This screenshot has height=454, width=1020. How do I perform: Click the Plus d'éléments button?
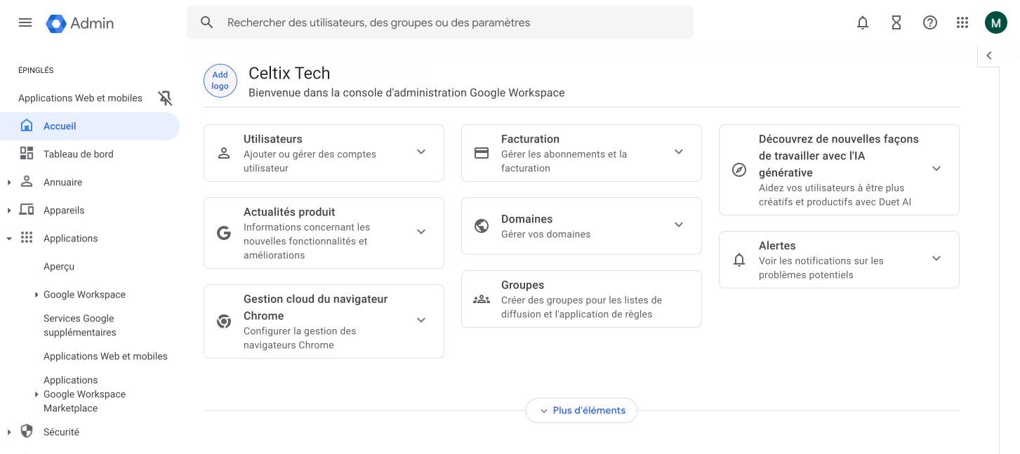[581, 410]
